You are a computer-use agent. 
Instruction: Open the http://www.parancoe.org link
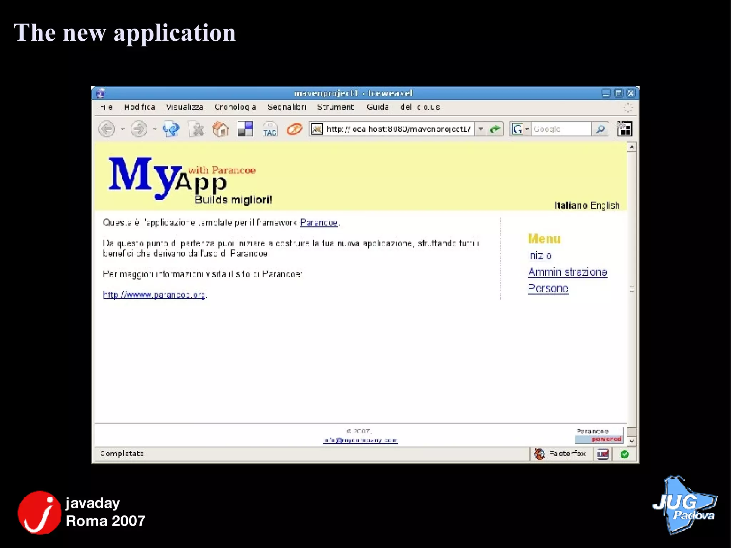click(154, 295)
